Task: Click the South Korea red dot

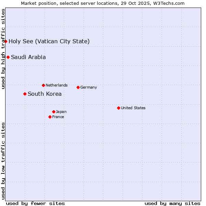Action: [x=25, y=94]
